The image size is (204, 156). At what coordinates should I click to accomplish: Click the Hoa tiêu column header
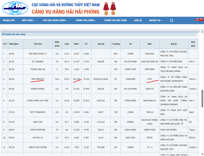coord(193,44)
